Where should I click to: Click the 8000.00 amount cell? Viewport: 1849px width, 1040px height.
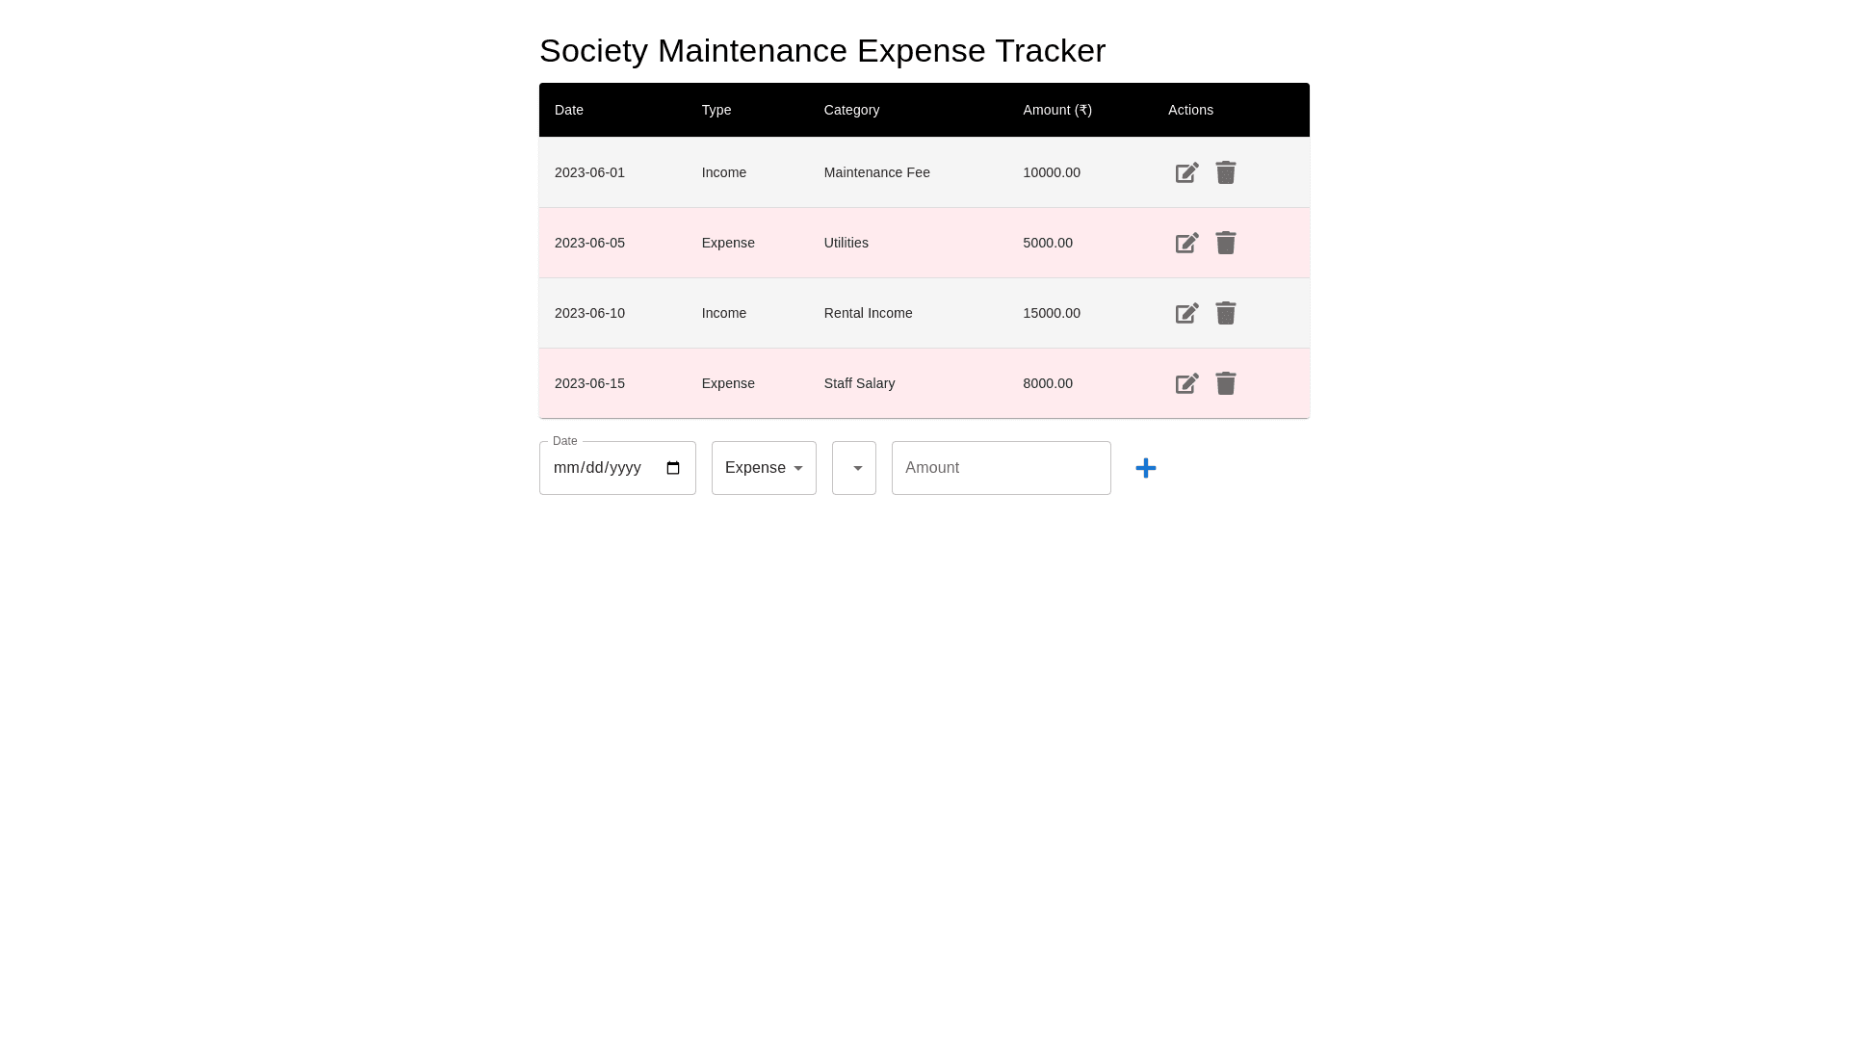tap(1048, 383)
